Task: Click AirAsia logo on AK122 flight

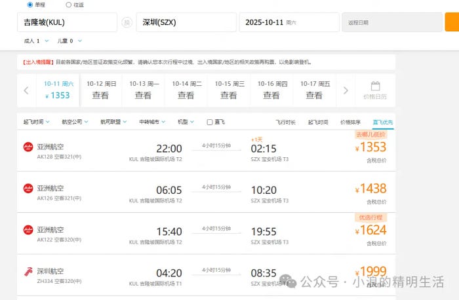Action: pos(28,229)
